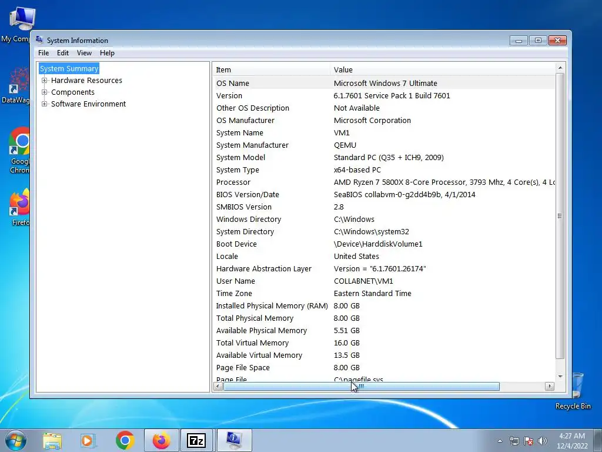
Task: Click the Eastern Standard Time value
Action: (372, 293)
